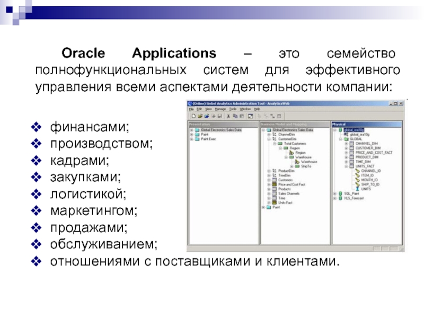Viewport: 424px width, 318px height.
Task: Select the highlighted global_ora10g database node
Action: [x=354, y=130]
